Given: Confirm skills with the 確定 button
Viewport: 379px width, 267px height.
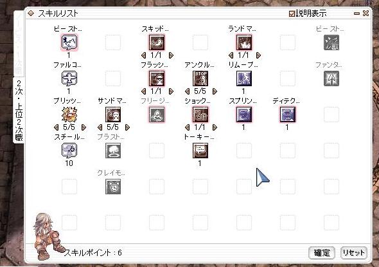Looking at the screenshot, I should click(322, 253).
